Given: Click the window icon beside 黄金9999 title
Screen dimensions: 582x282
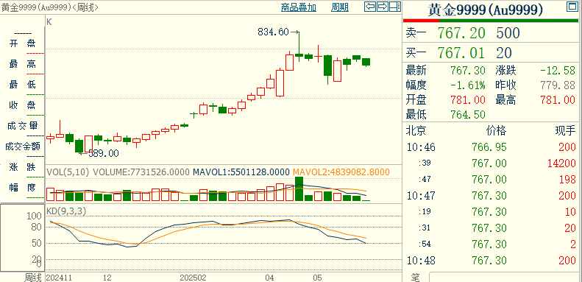Looking at the screenshot, I should point(572,7).
